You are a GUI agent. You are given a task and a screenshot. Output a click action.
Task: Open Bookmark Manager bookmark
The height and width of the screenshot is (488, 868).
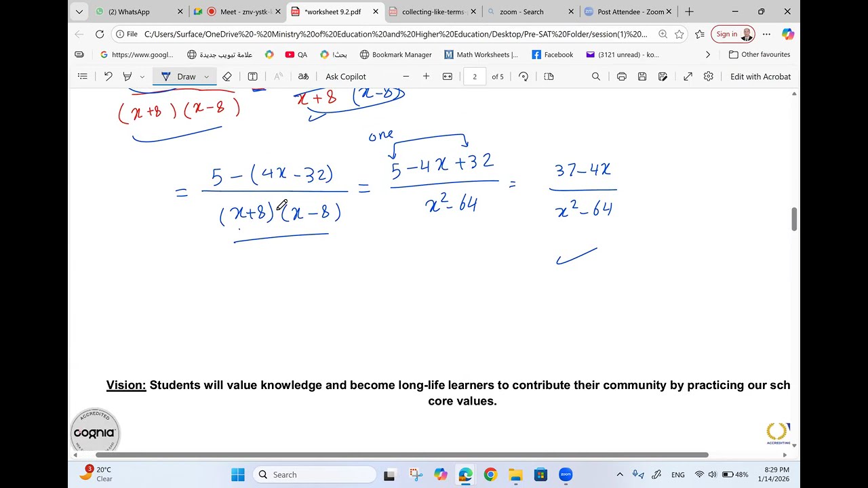[x=395, y=54]
